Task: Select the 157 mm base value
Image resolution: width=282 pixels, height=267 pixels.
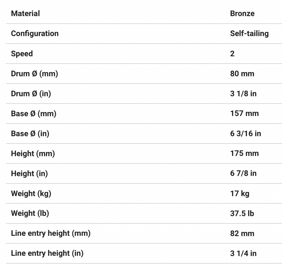Action: pos(244,114)
